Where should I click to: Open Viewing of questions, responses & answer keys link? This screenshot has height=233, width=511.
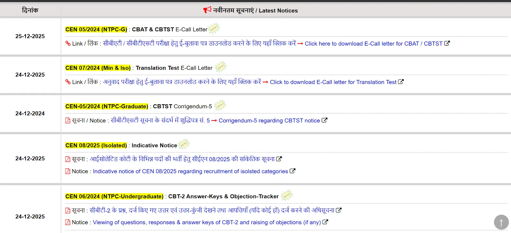pos(207,222)
